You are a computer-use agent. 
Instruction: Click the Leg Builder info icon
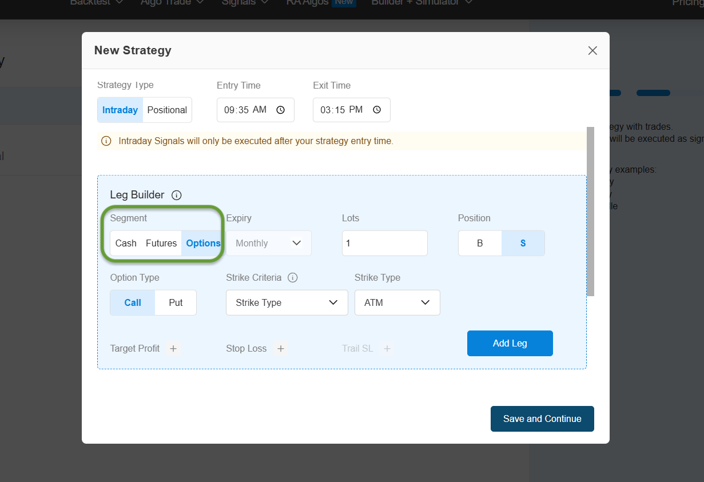point(177,195)
